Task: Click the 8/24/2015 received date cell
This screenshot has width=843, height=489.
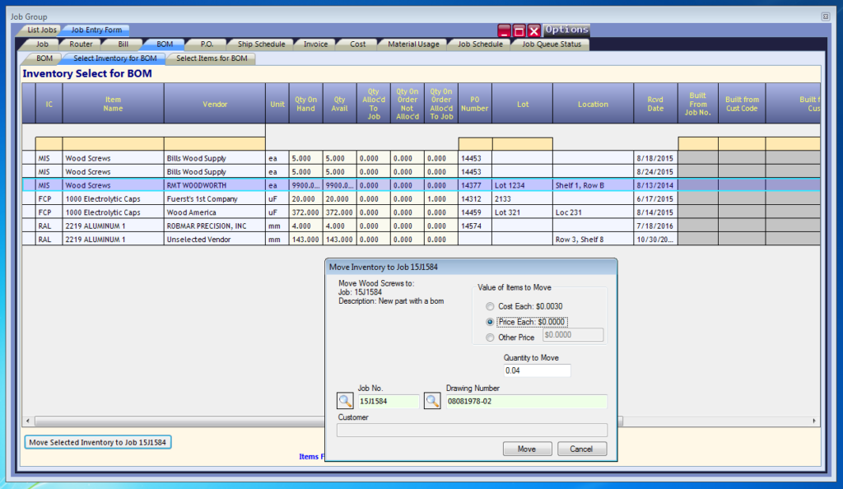Action: tap(655, 172)
